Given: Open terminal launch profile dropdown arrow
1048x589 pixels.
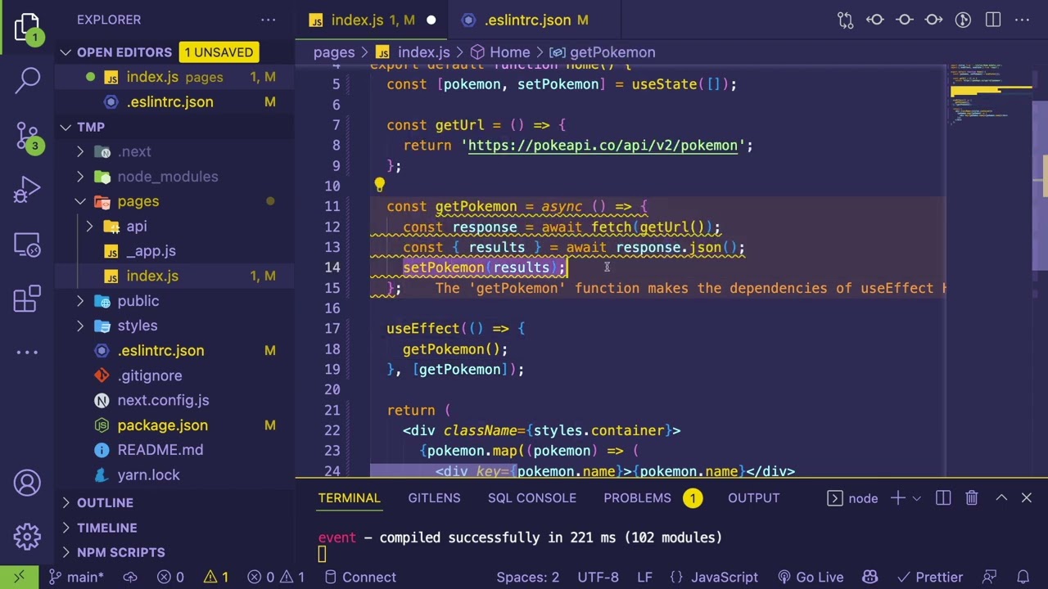Looking at the screenshot, I should pyautogui.click(x=917, y=498).
